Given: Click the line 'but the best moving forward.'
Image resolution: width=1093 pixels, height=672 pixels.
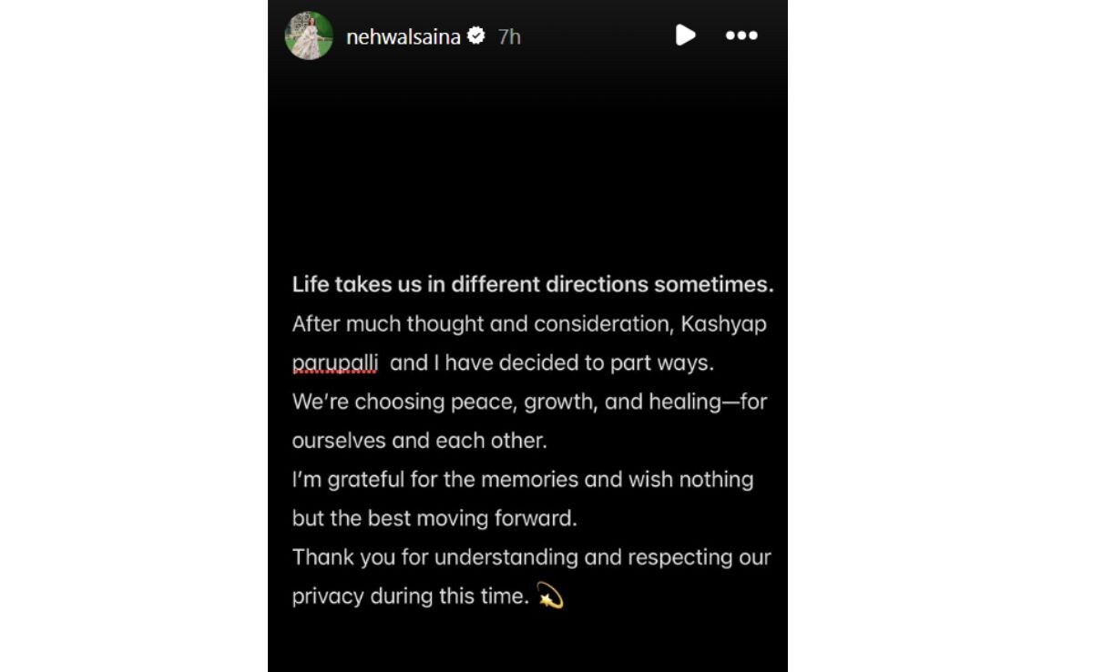Looking at the screenshot, I should point(434,519).
